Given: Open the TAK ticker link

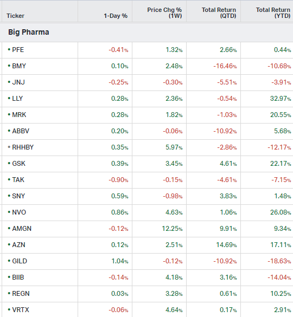Looking at the screenshot, I should (18, 180).
